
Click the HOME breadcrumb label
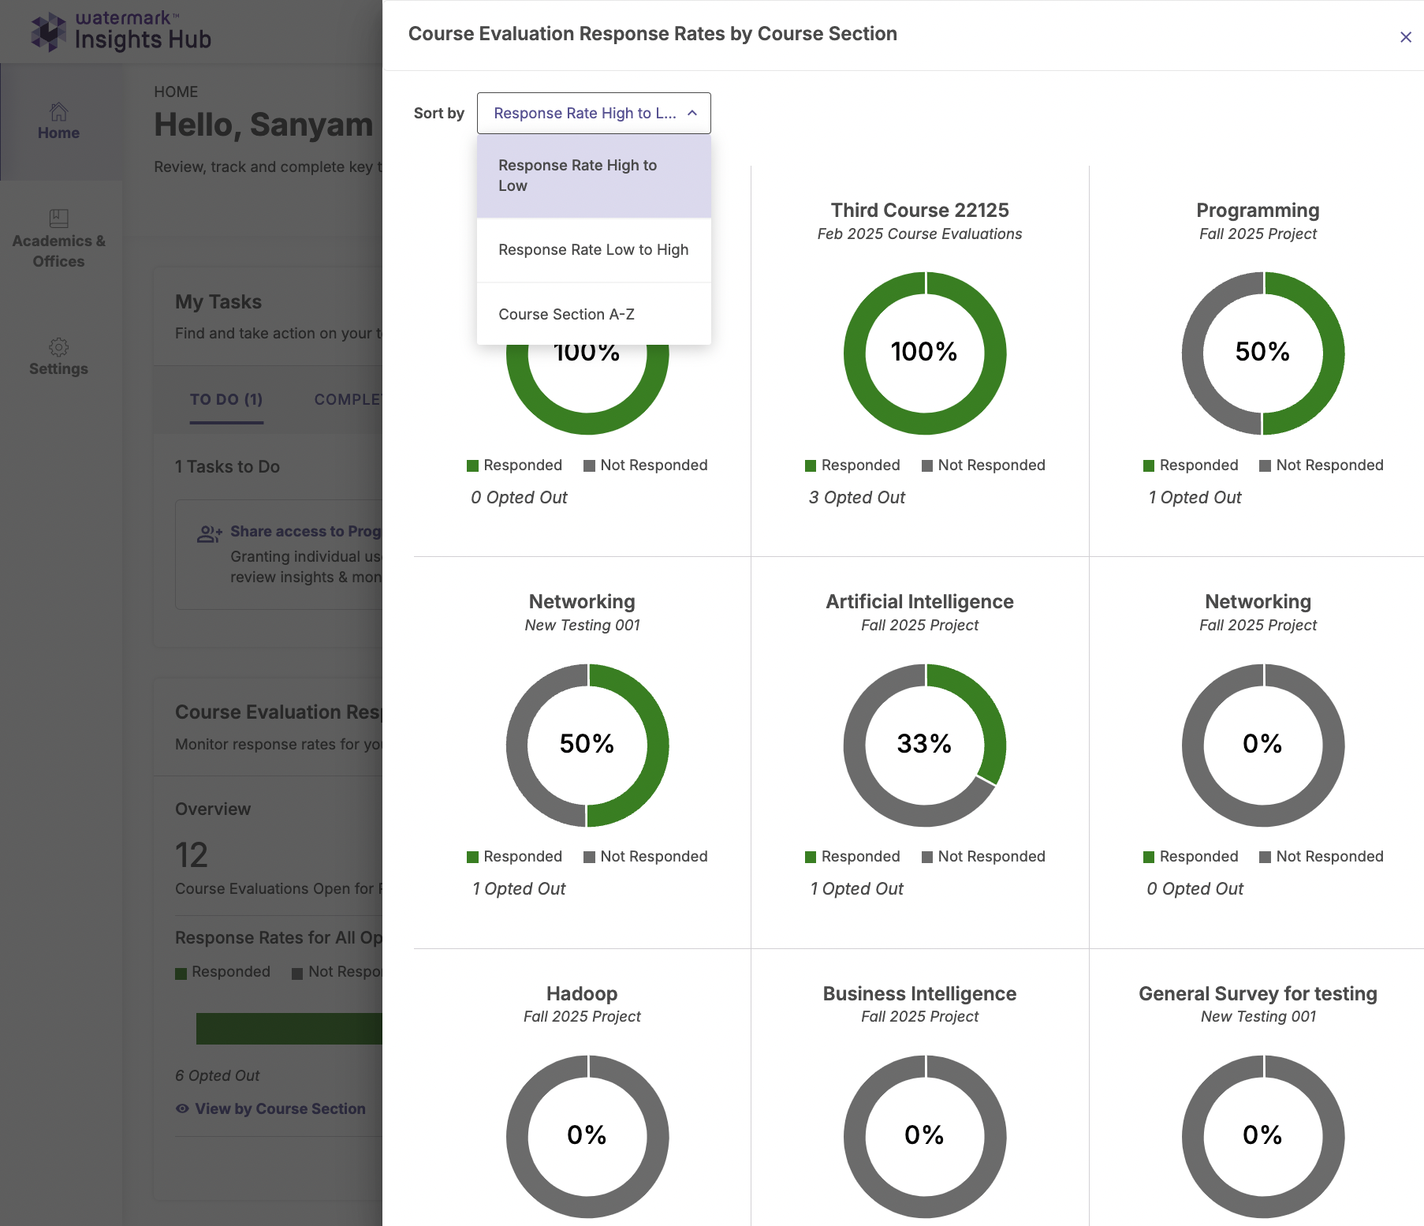point(176,92)
